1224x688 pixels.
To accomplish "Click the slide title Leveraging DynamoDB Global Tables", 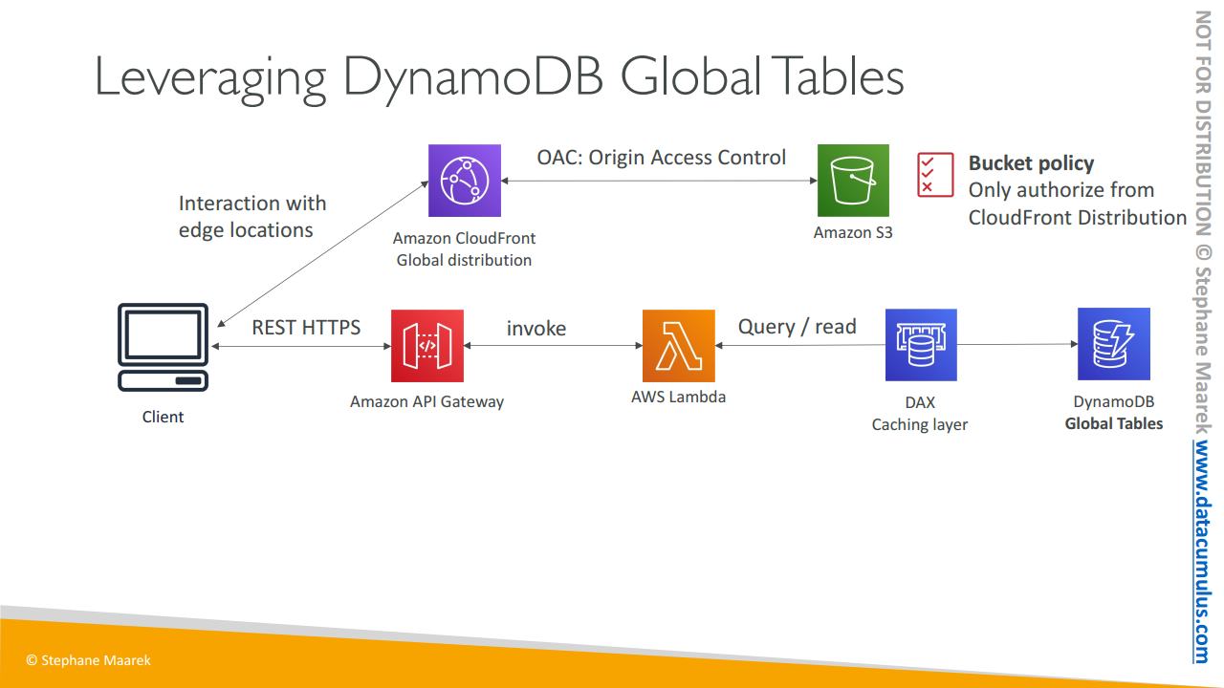I will click(499, 78).
